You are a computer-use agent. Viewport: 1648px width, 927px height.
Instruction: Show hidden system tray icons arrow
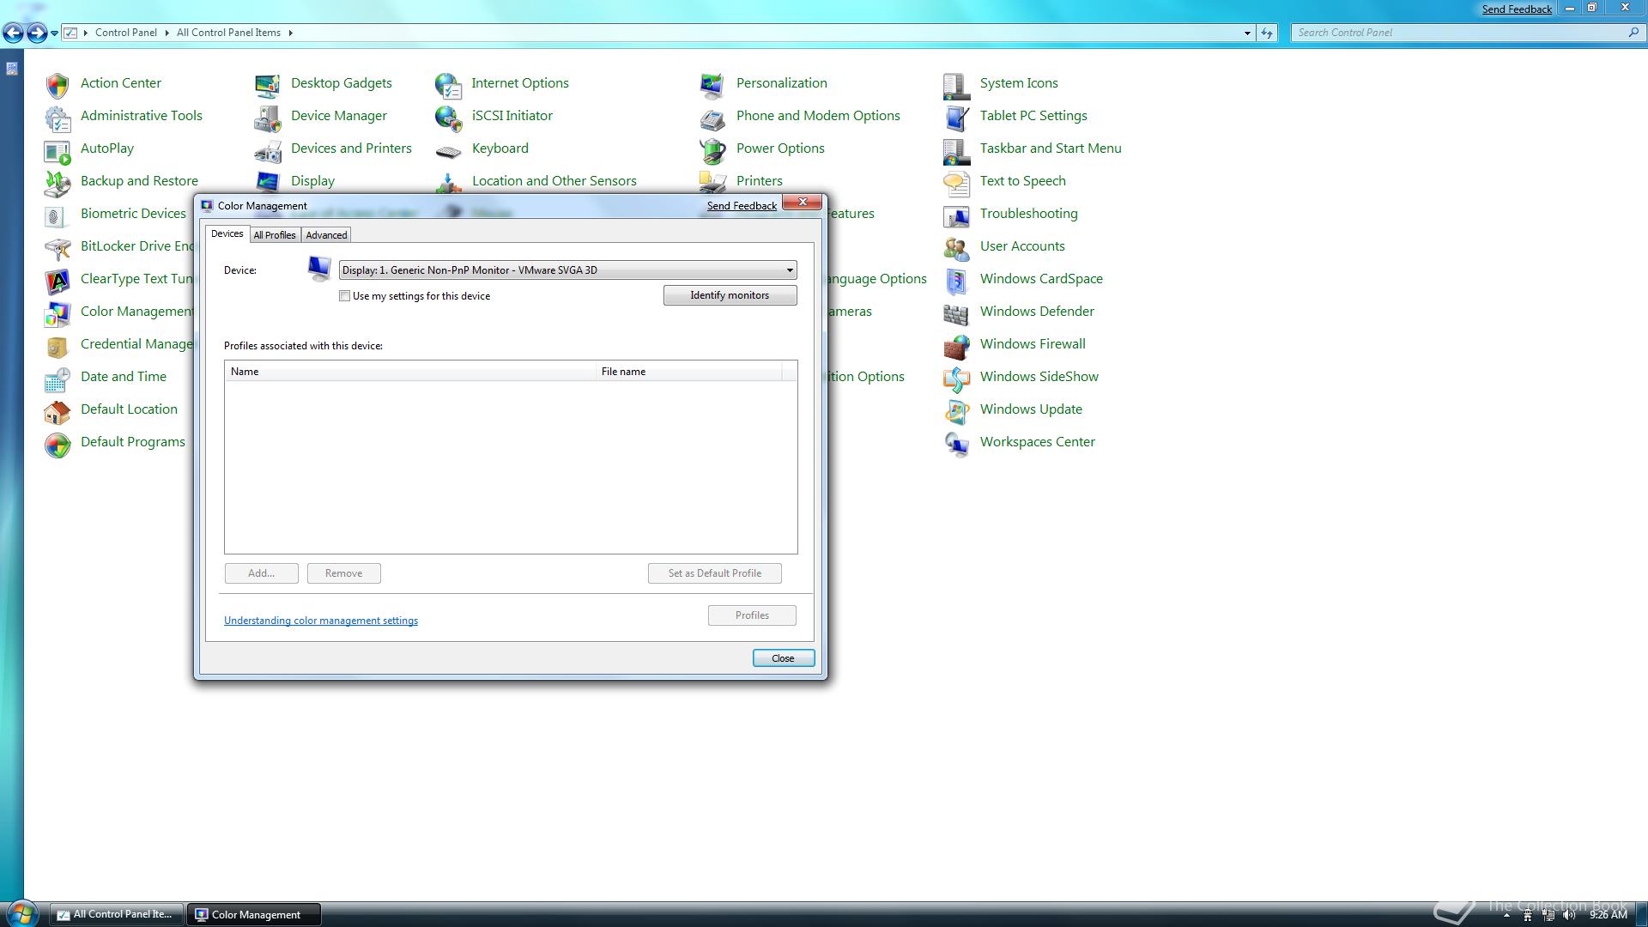click(1506, 916)
